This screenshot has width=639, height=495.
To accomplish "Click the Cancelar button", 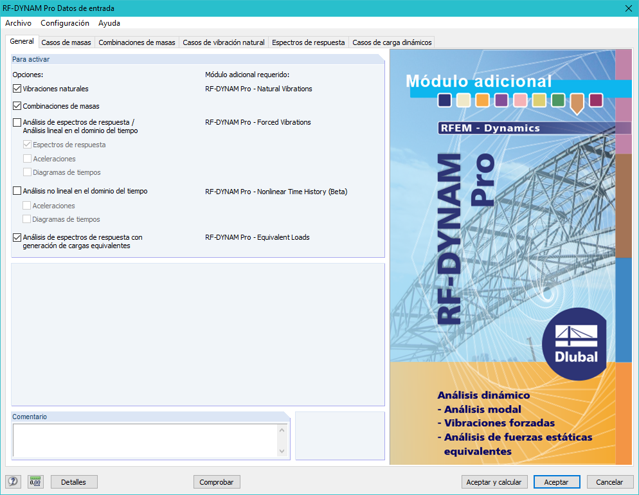I will (x=609, y=482).
